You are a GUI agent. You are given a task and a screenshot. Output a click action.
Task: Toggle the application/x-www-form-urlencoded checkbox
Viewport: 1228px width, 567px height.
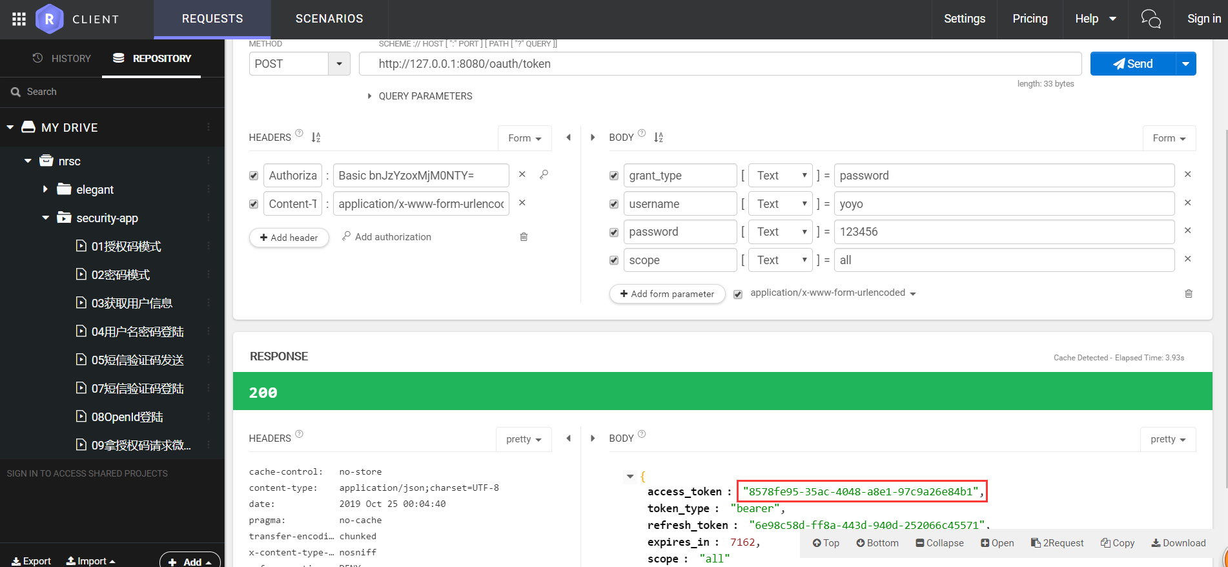click(x=738, y=294)
